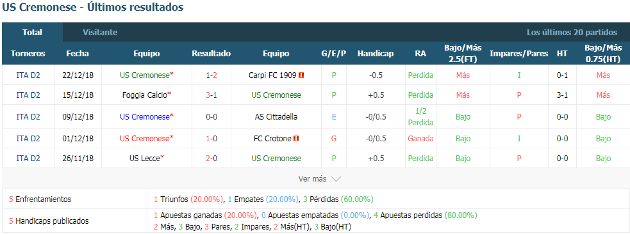Screen dimensions: 630x234
Task: Click the 3-1 result on 15/12/18
Action: pos(211,95)
